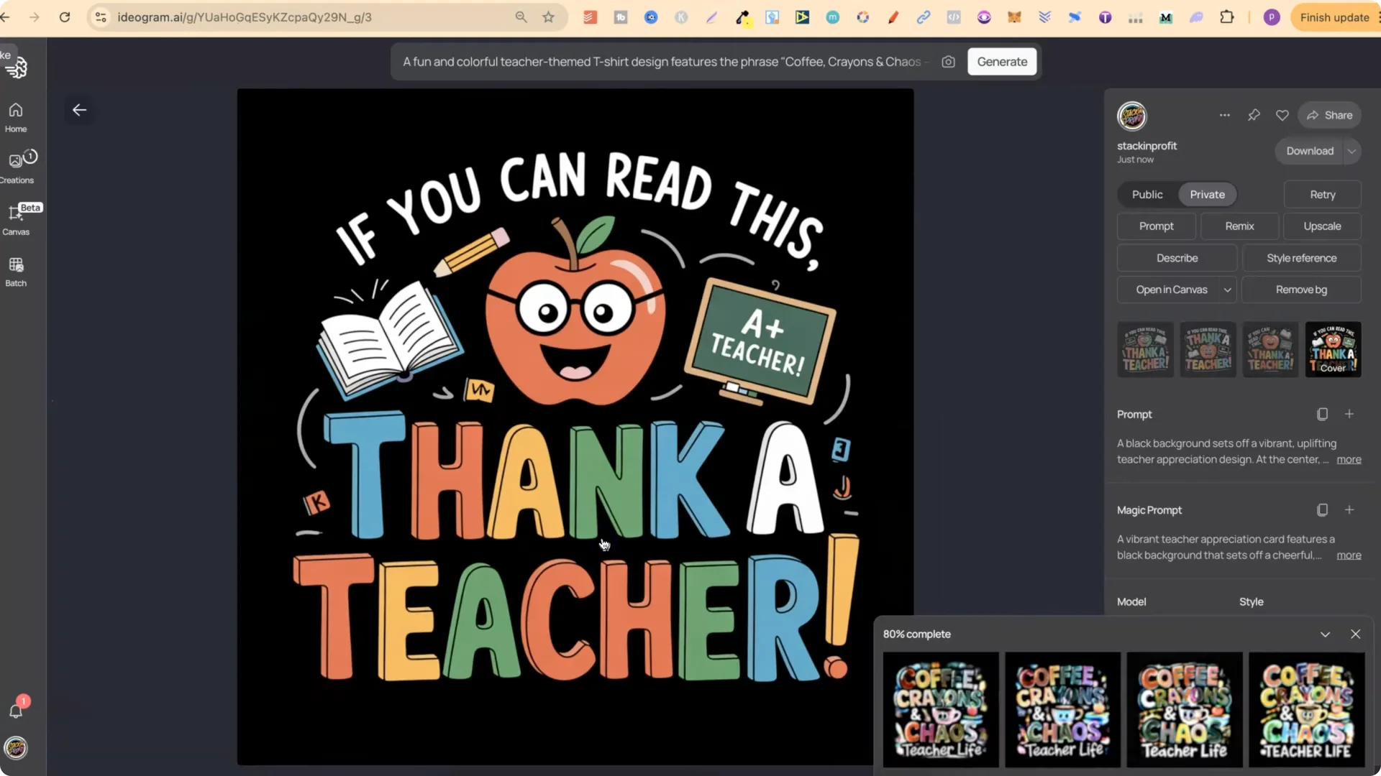This screenshot has width=1381, height=776.
Task: Go back with the left arrow
Action: tap(79, 110)
